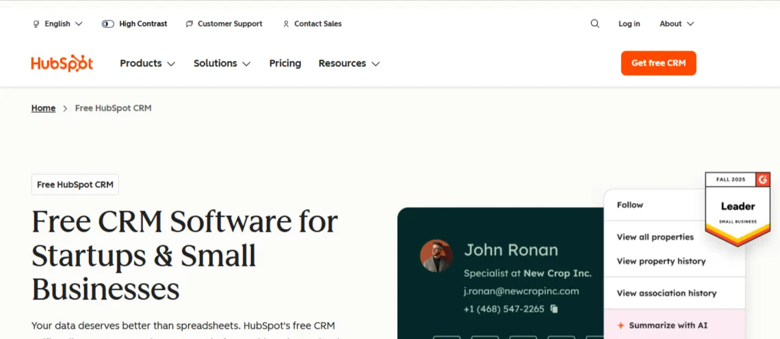
Task: Select Summarize with AI
Action: [x=668, y=325]
